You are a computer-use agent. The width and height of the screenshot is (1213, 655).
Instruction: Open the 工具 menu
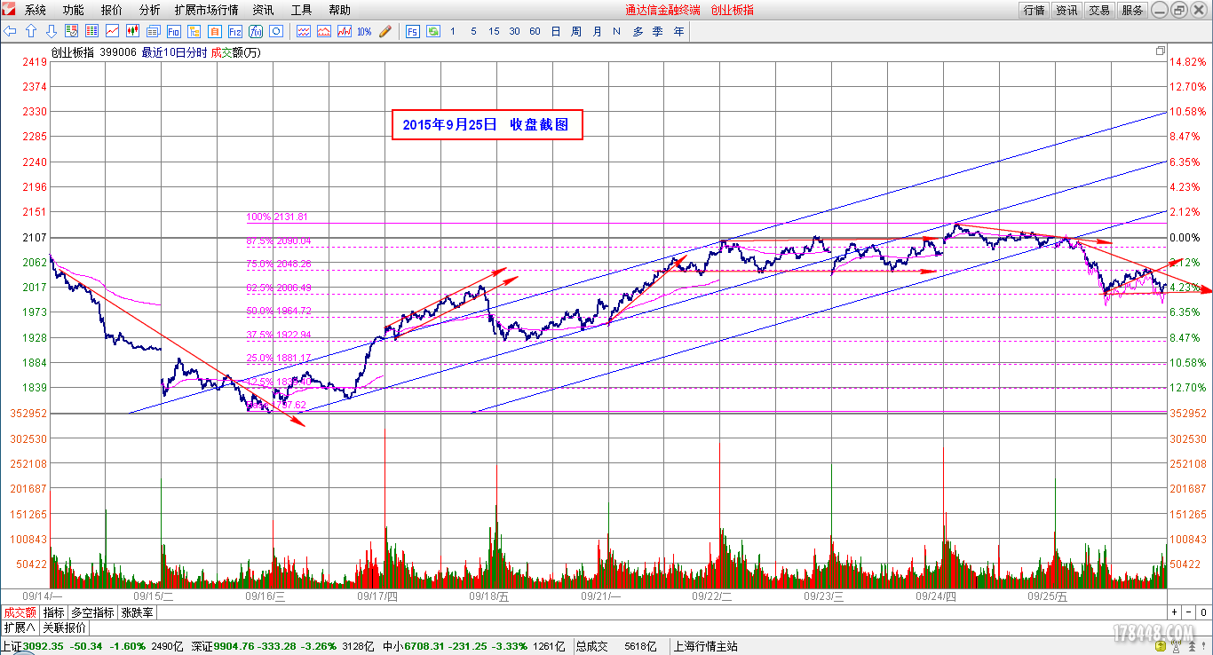(x=301, y=10)
